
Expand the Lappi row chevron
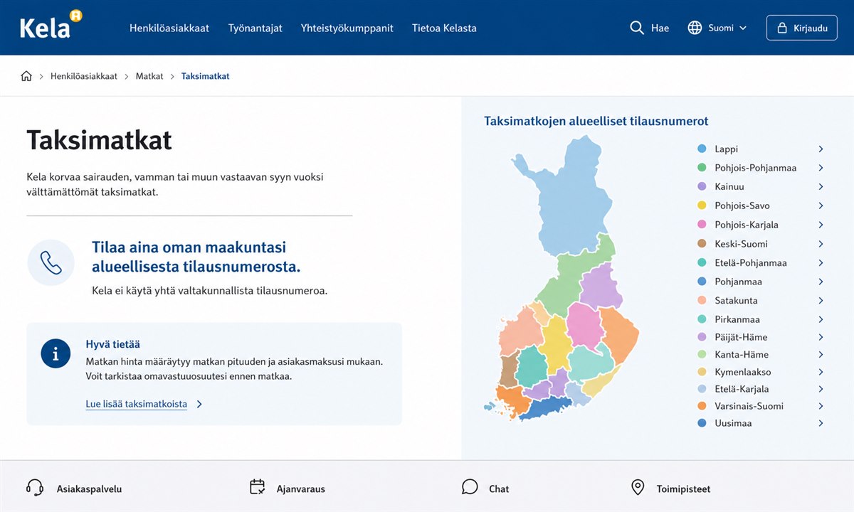[821, 149]
